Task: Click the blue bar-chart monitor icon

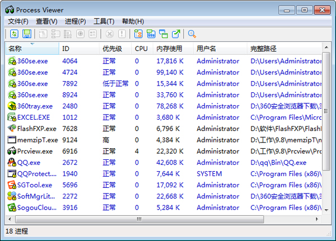Action: pos(151,34)
